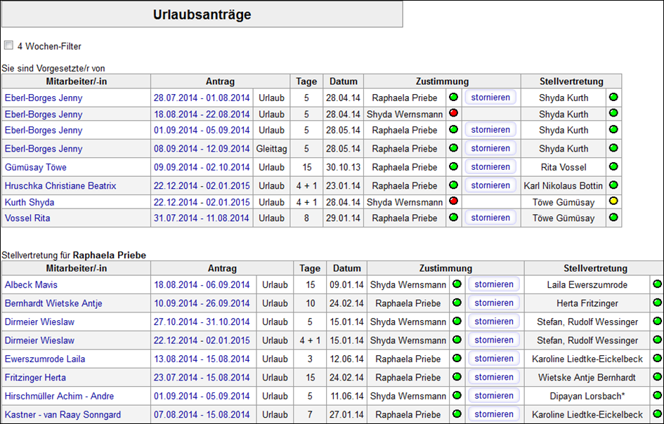
Task: Click the Urlaubsanträge page title
Action: pyautogui.click(x=202, y=14)
